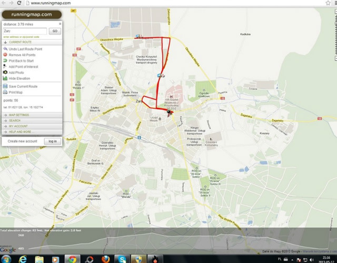Switch to Chrome in the taskbar
The width and height of the screenshot is (337, 263).
tap(73, 259)
